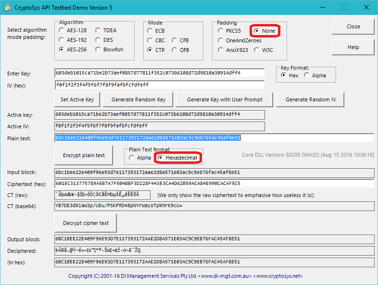Click the padlock icon in title bar
The image size is (378, 285).
(7, 7)
